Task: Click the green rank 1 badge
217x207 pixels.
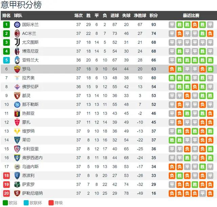Action: [x=6, y=25]
